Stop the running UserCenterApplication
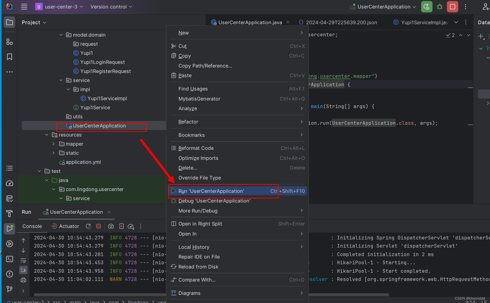 point(452,7)
